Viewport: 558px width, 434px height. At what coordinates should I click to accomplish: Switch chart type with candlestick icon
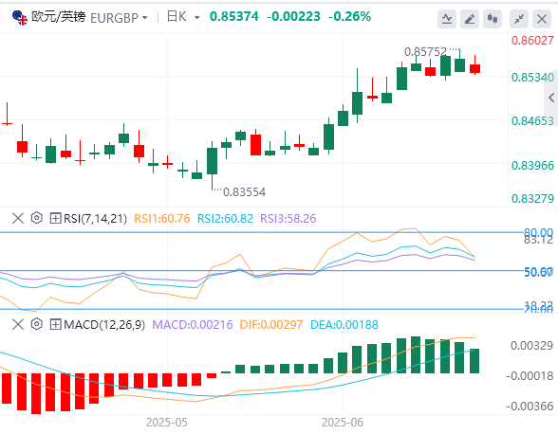click(493, 19)
